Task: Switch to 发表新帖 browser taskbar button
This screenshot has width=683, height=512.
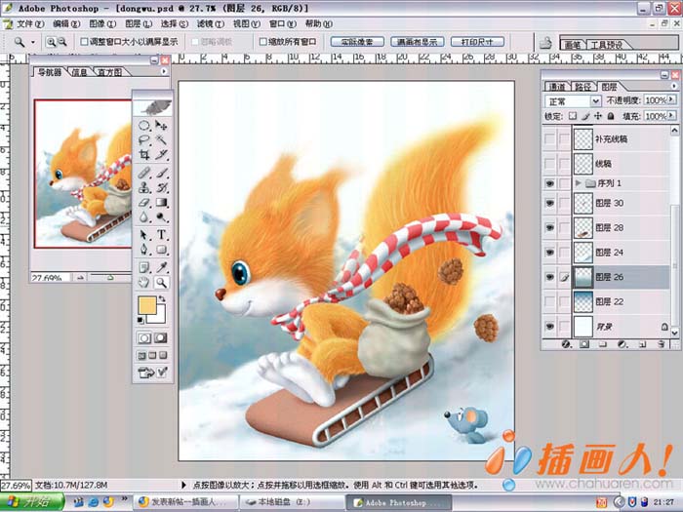Action: click(185, 502)
